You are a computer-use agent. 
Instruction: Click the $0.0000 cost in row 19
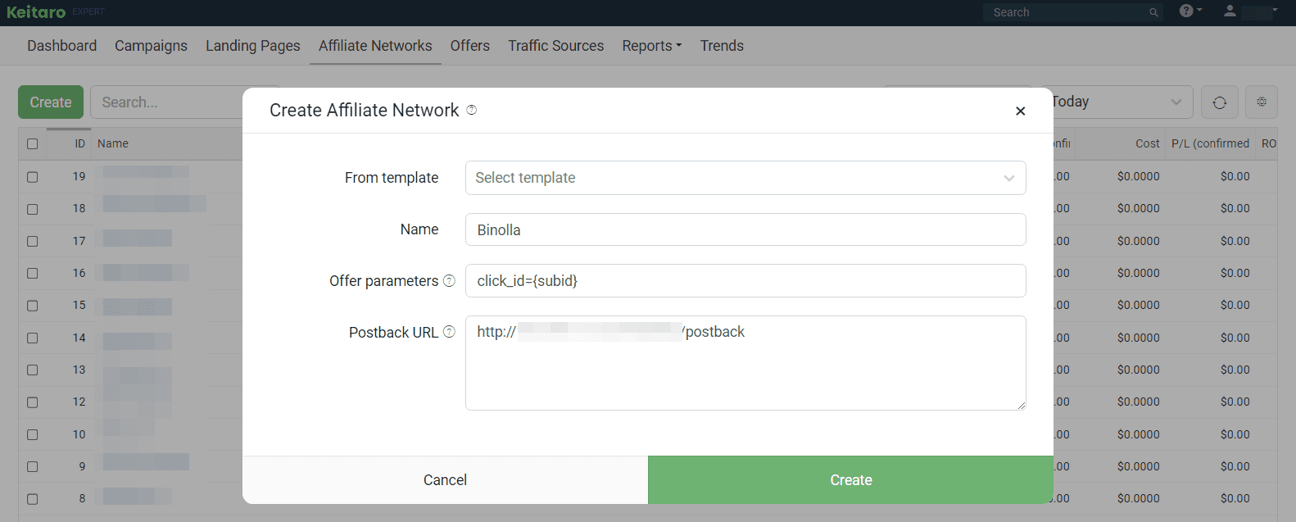(x=1138, y=176)
